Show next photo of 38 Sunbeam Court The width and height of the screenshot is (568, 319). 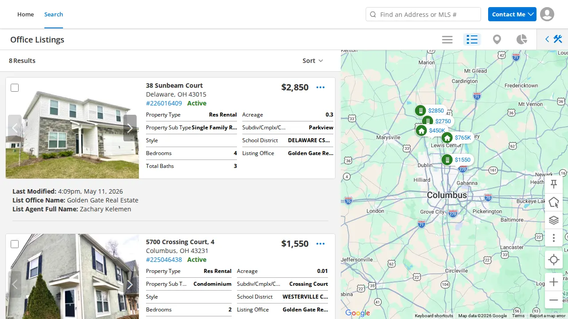coord(130,128)
